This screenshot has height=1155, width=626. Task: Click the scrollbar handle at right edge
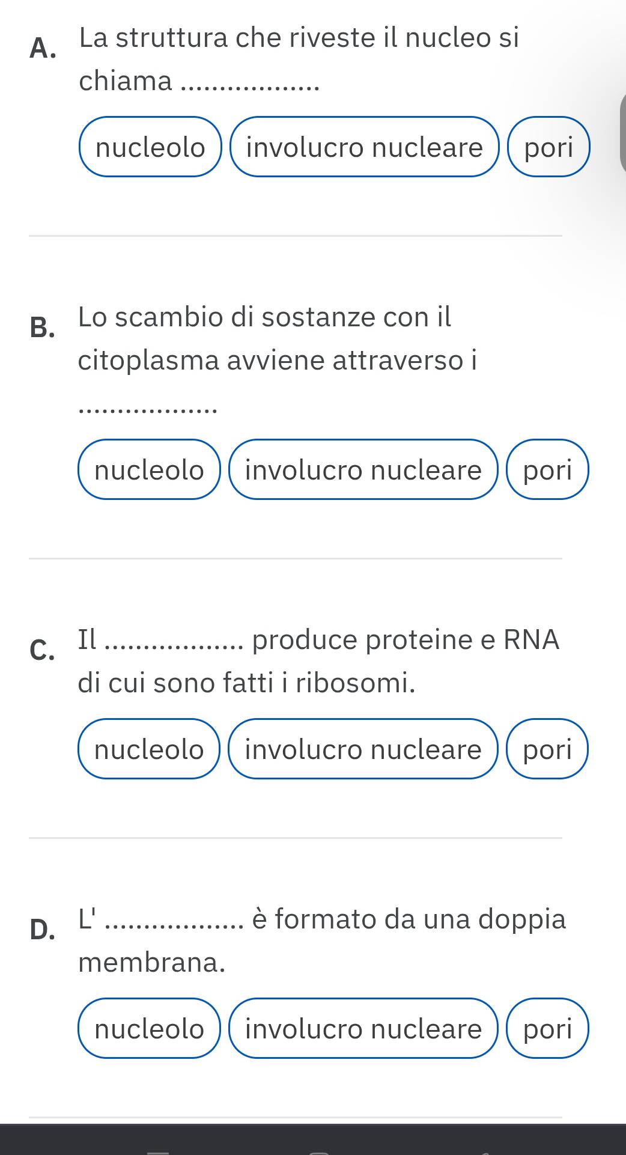(622, 131)
